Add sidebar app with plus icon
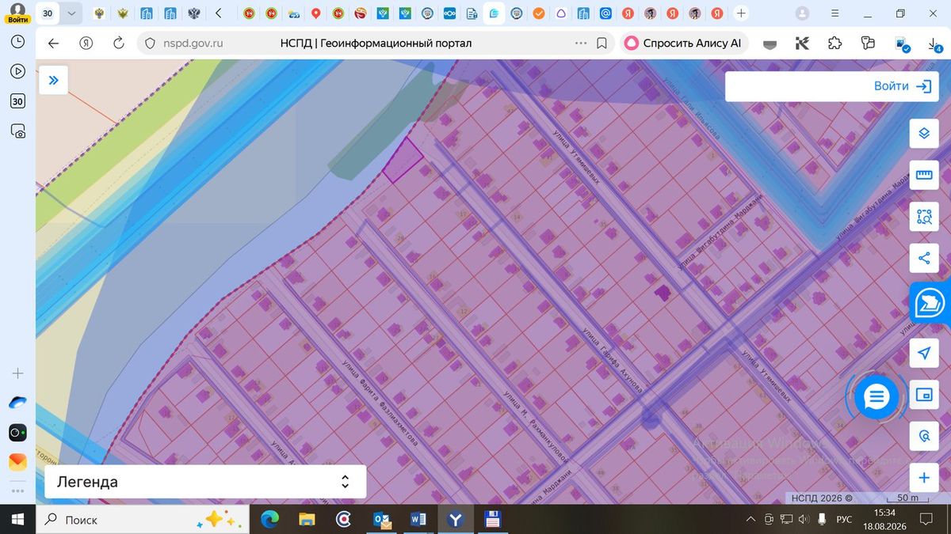Image resolution: width=951 pixels, height=534 pixels. pos(17,373)
